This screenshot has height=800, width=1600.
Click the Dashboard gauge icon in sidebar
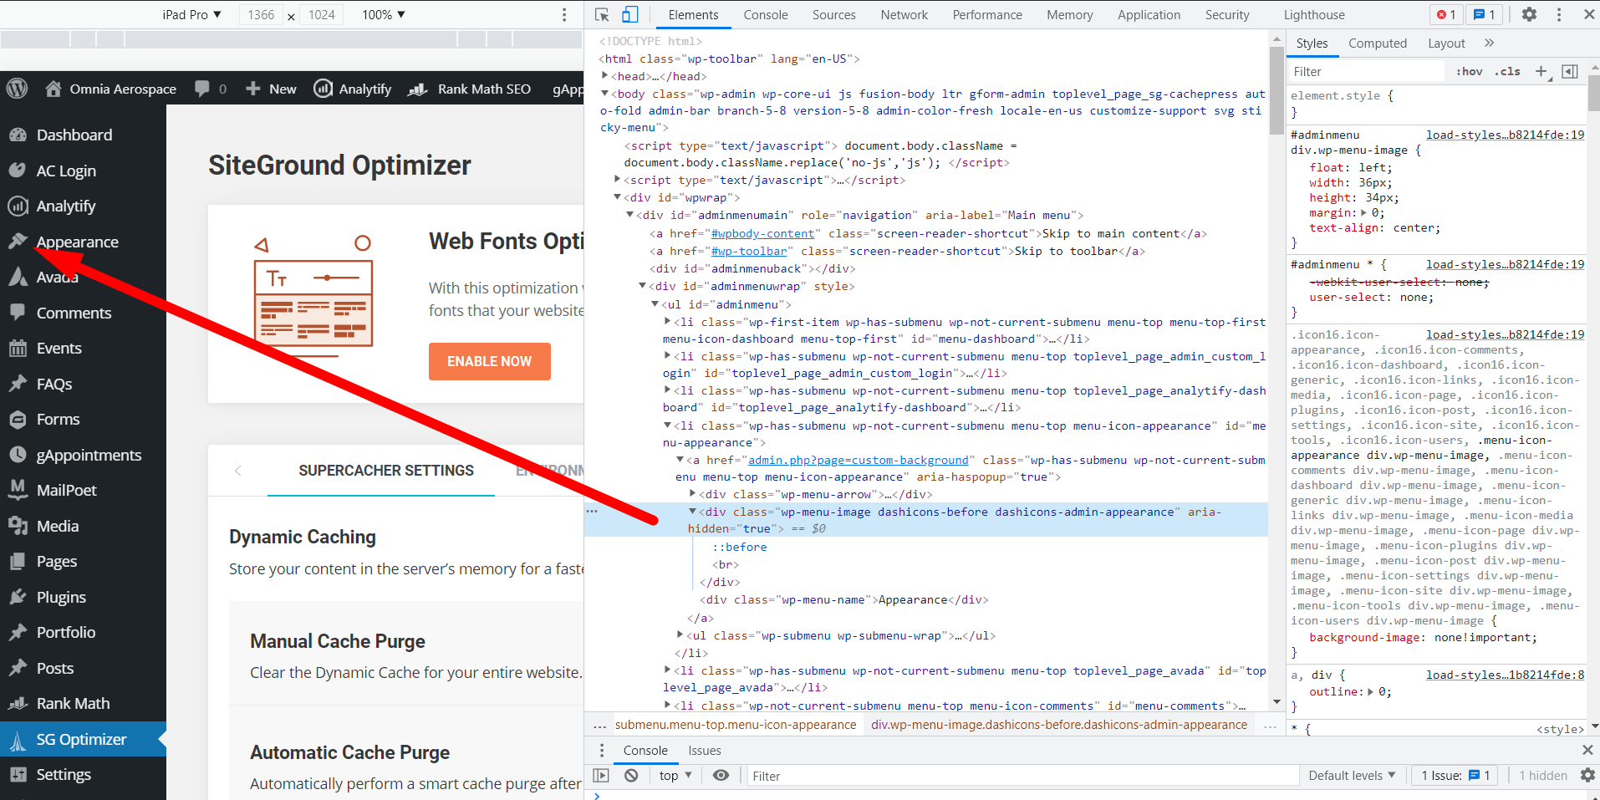18,135
